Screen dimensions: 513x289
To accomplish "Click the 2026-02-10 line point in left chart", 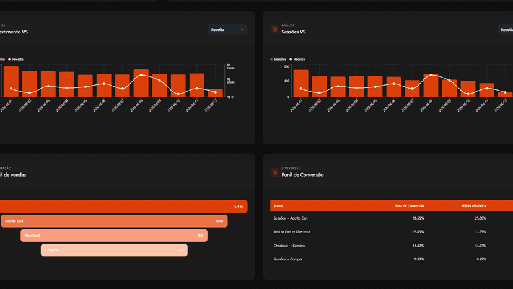I will click(178, 94).
